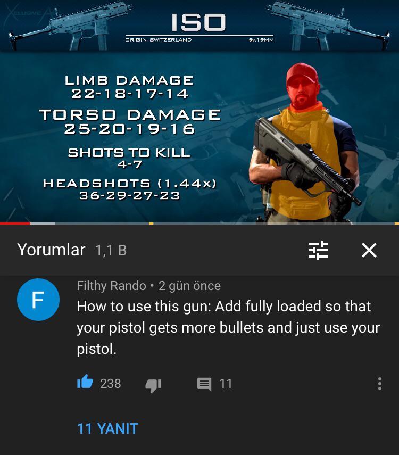The height and width of the screenshot is (455, 399).
Task: Open the Filthy Rando channel name
Action: (x=111, y=286)
